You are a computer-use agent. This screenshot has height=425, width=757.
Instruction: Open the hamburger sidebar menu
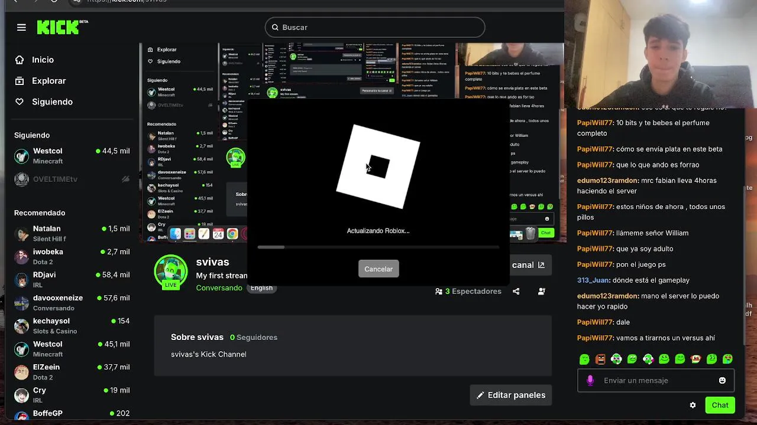(x=21, y=27)
